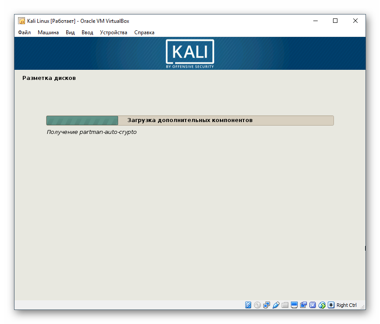Click the keyboard capture status icon
The width and height of the screenshot is (380, 324).
tap(330, 305)
